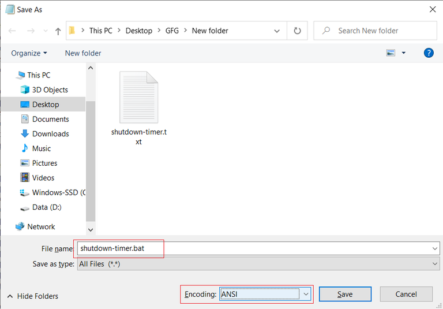
Task: Select GFG in the address path
Action: point(172,31)
